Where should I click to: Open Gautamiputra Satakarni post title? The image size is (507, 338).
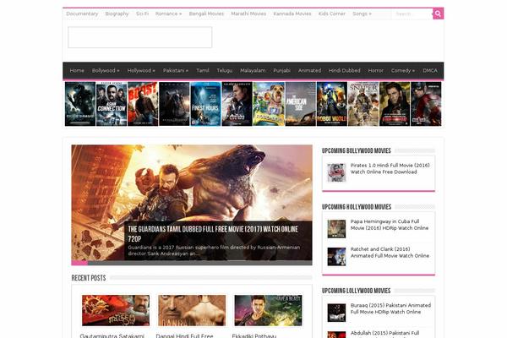click(x=112, y=335)
